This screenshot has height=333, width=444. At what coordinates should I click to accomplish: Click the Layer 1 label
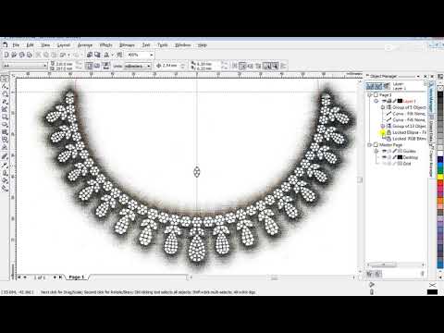(409, 101)
